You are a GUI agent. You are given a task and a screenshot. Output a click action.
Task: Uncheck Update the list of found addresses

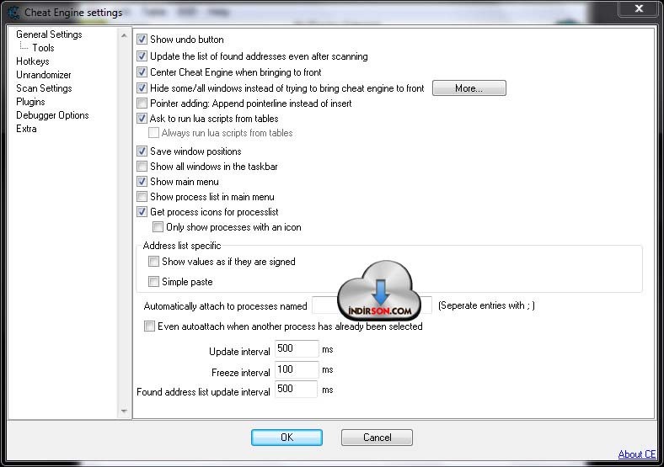point(142,56)
